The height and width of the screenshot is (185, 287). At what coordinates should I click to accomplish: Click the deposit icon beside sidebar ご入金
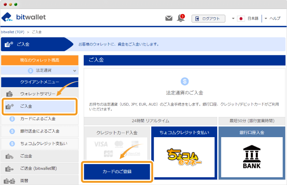[9, 106]
